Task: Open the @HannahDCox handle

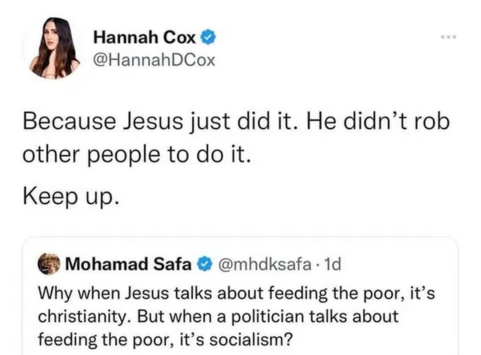Action: pyautogui.click(x=154, y=61)
